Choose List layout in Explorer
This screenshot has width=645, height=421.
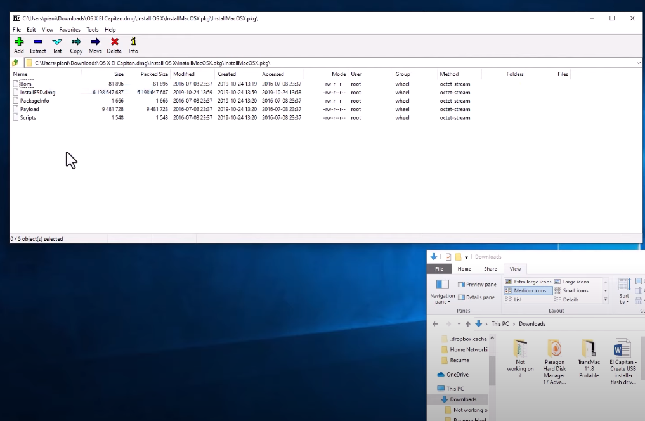click(x=513, y=299)
